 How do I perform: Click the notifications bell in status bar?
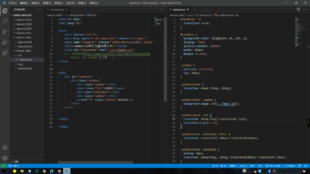click(305, 166)
